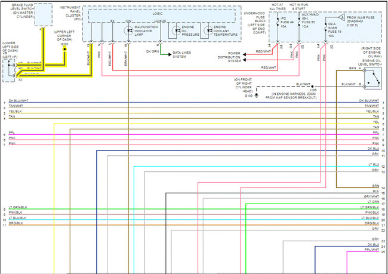This screenshot has width=388, height=274.
Task: Click the YEL/BLK label at the left edge
Action: pos(16,112)
